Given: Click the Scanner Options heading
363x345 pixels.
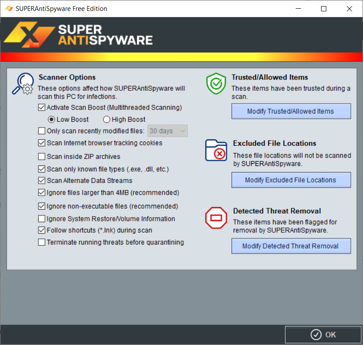Looking at the screenshot, I should (67, 77).
